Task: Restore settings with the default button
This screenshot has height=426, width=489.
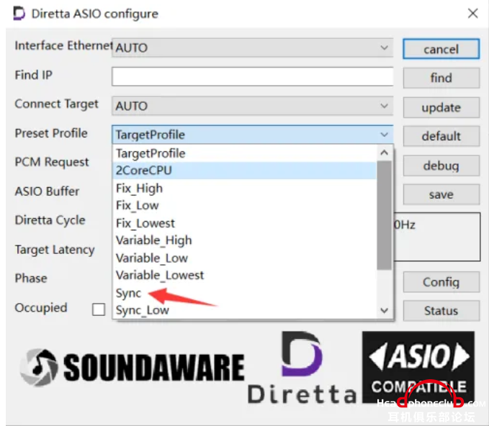Action: (441, 136)
